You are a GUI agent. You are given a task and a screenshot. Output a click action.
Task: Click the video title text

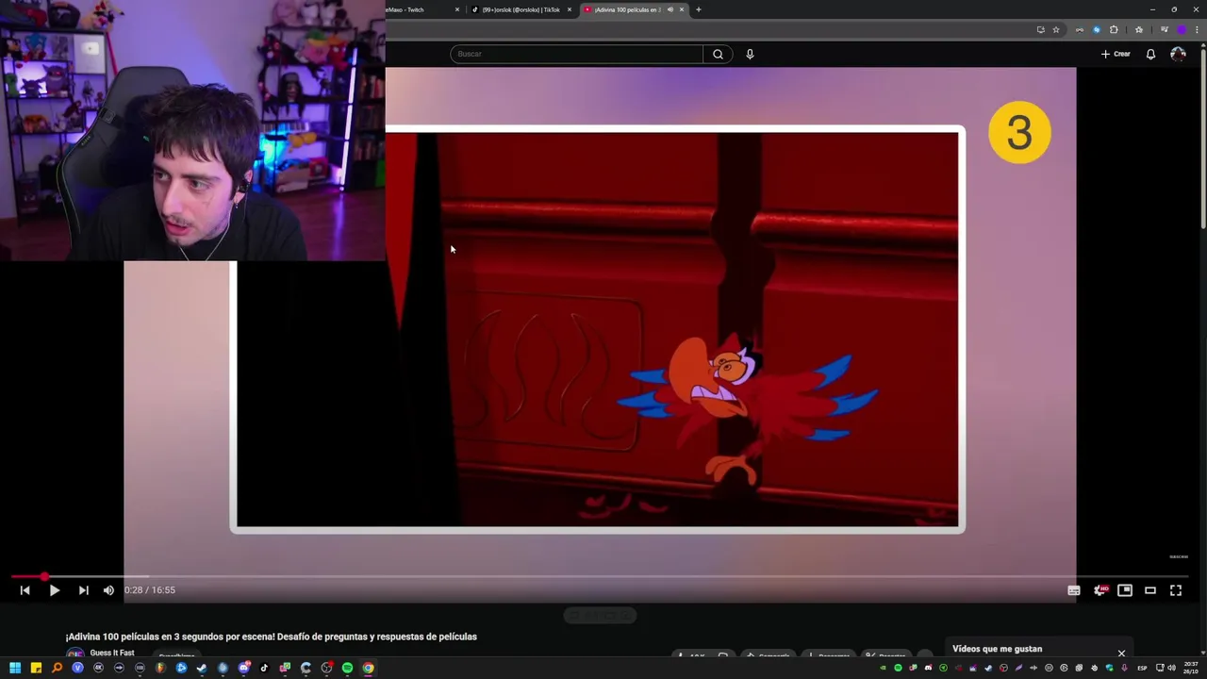click(x=272, y=637)
